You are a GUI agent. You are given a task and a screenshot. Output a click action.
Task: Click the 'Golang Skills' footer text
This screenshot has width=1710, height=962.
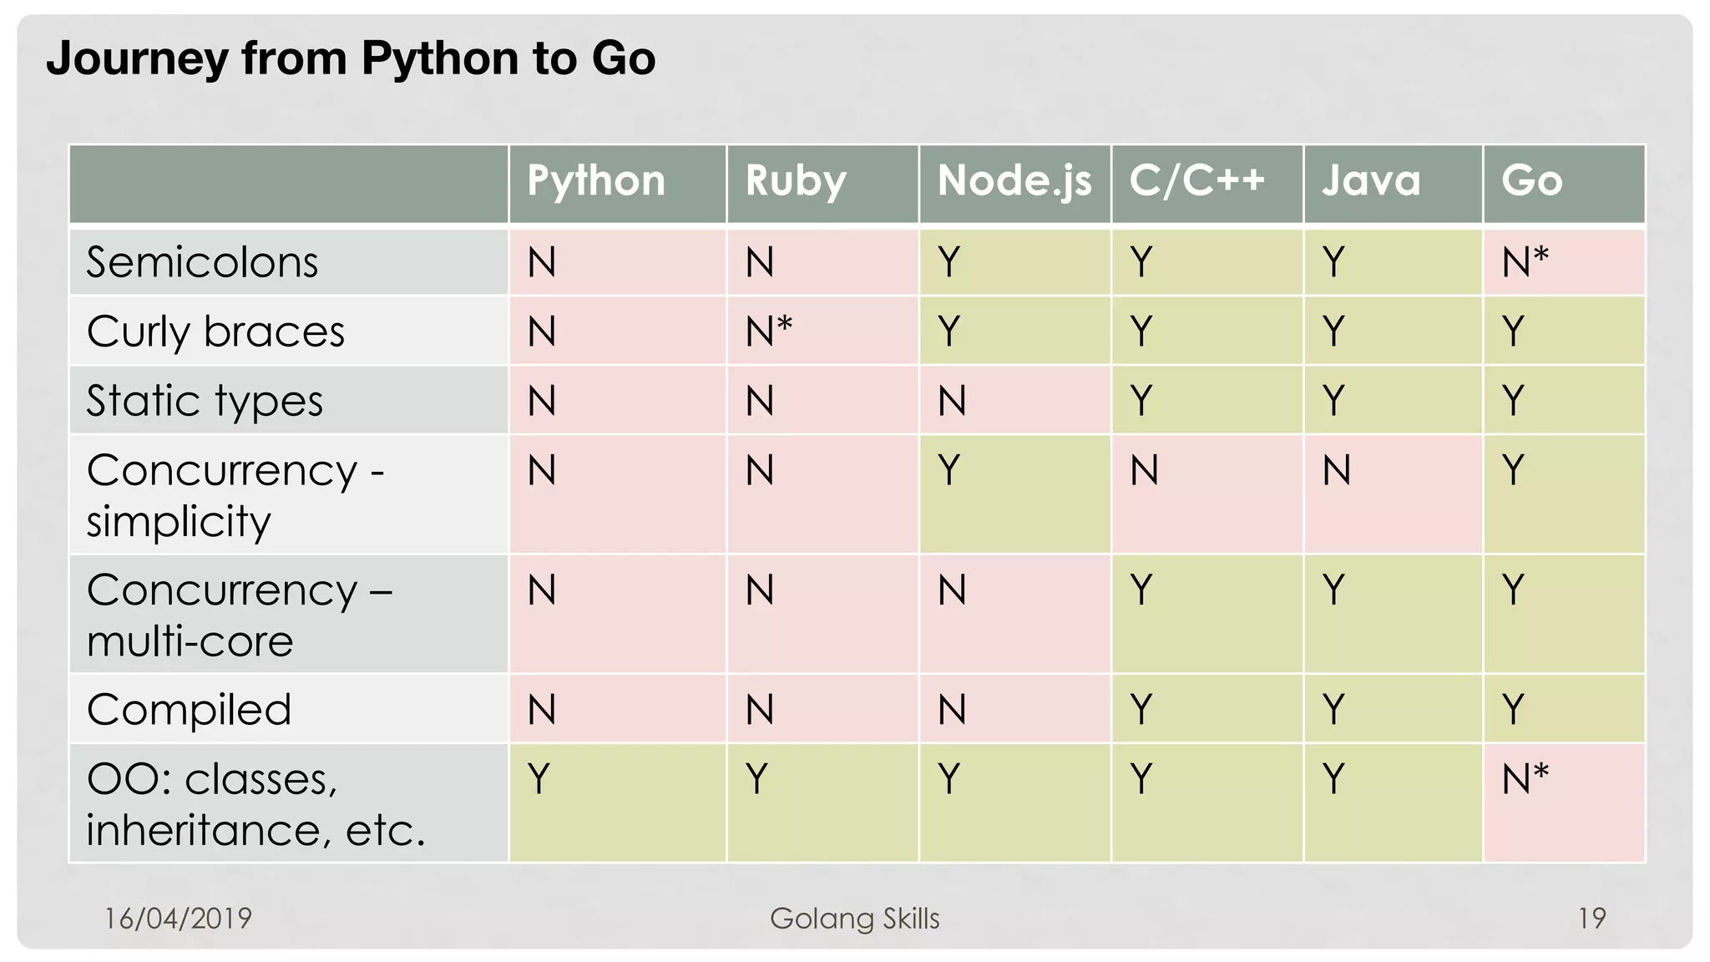(x=854, y=919)
